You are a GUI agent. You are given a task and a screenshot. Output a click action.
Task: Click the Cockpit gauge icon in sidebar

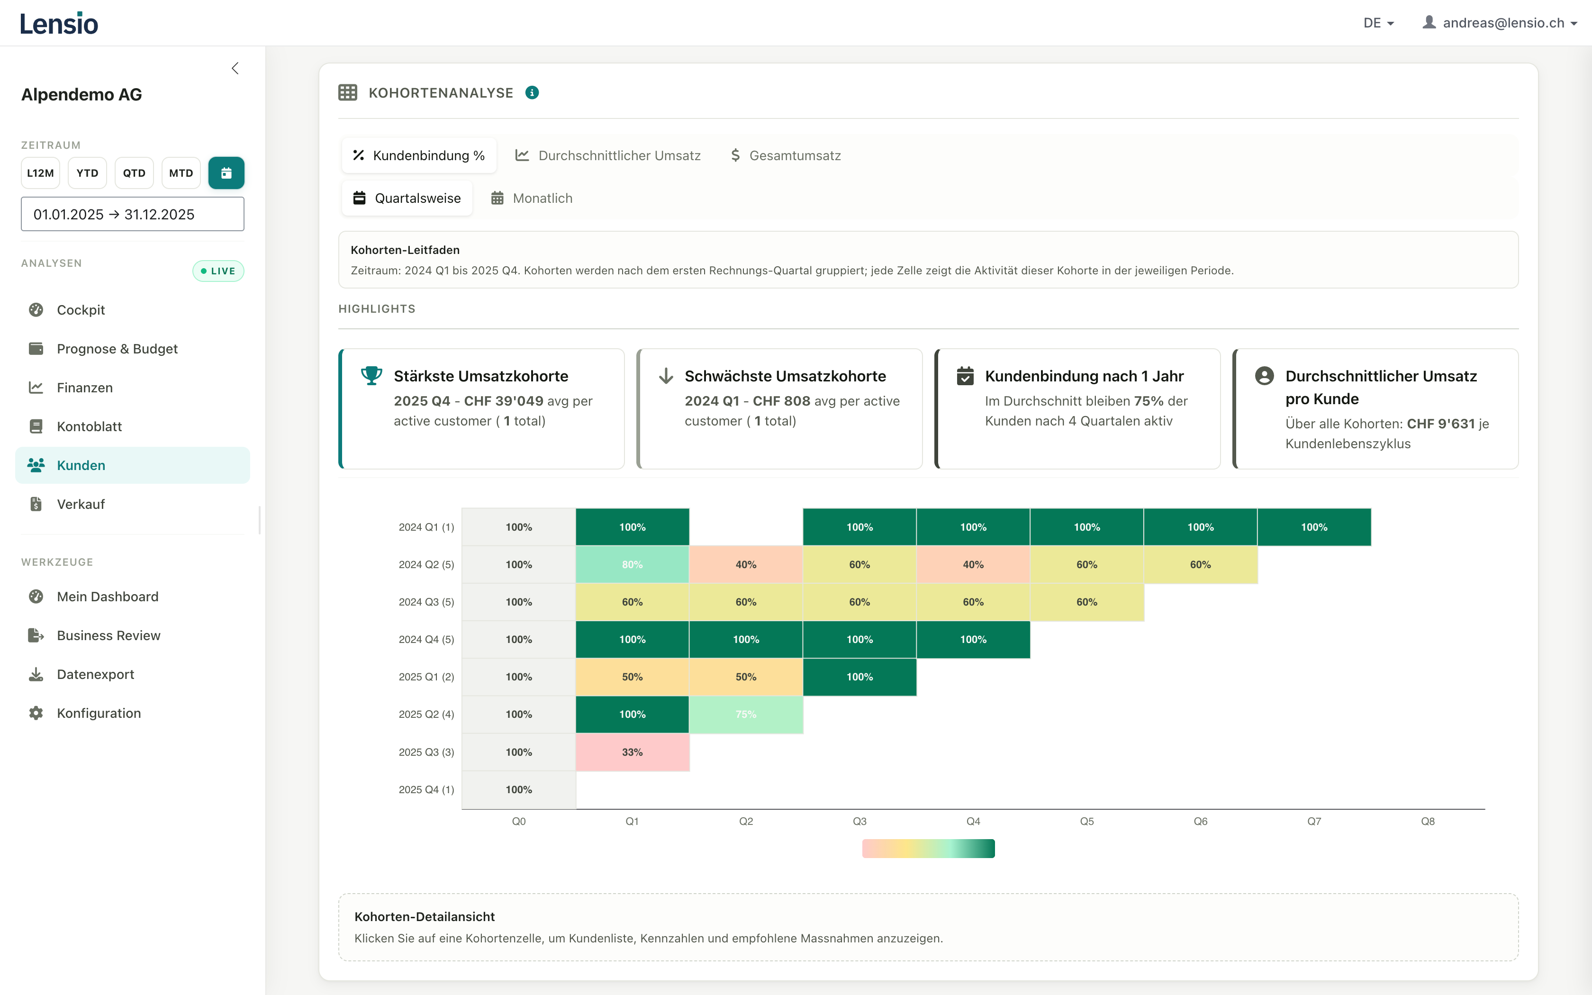click(x=36, y=310)
